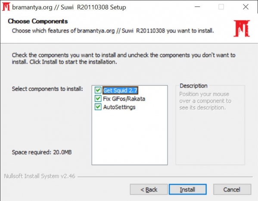
Task: Click the disabled maximize button
Action: (x=221, y=7)
